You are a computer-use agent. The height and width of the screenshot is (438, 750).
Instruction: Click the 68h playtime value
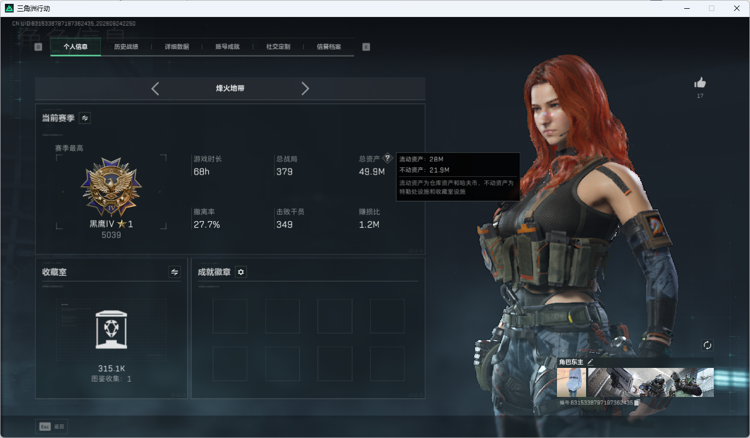pyautogui.click(x=202, y=172)
